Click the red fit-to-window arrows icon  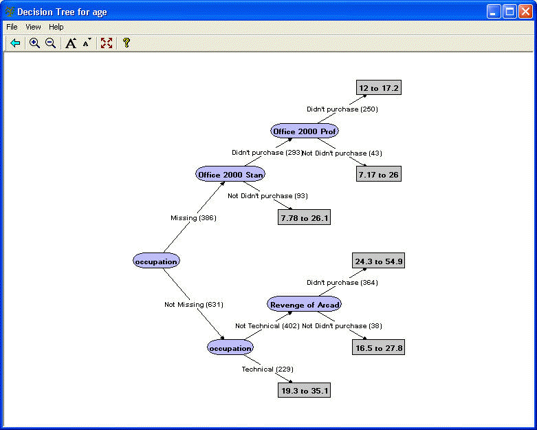tap(107, 43)
